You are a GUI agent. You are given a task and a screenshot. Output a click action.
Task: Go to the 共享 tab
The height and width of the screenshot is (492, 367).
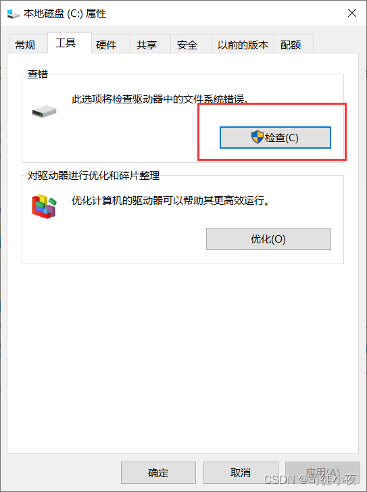[x=147, y=45]
